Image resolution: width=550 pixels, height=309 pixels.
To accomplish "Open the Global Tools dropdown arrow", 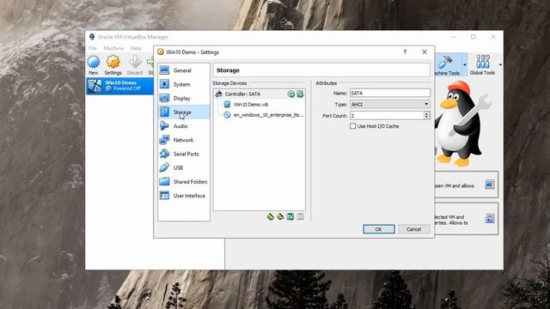I will click(x=500, y=65).
